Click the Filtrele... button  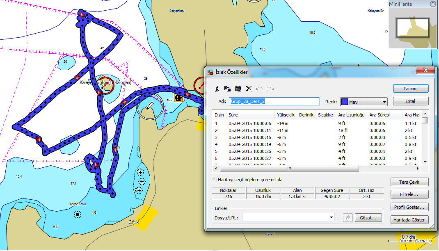point(409,194)
